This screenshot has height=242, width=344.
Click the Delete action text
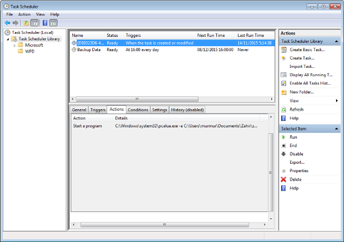[295, 180]
